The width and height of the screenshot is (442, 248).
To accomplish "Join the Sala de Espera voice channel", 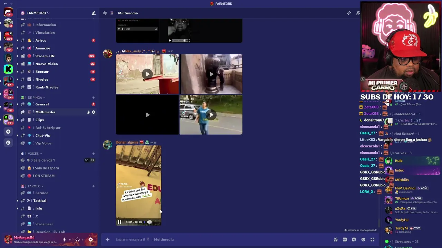I will (58, 168).
